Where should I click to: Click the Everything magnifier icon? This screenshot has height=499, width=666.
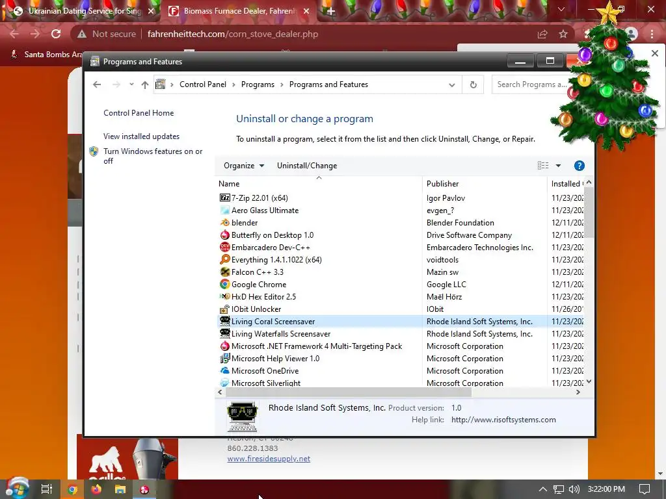pyautogui.click(x=224, y=259)
